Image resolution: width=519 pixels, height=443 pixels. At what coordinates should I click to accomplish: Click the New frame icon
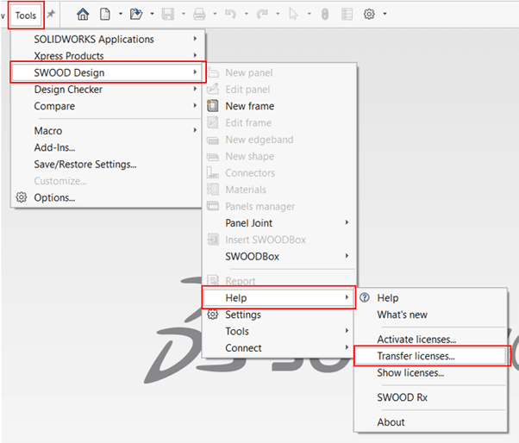tap(212, 106)
